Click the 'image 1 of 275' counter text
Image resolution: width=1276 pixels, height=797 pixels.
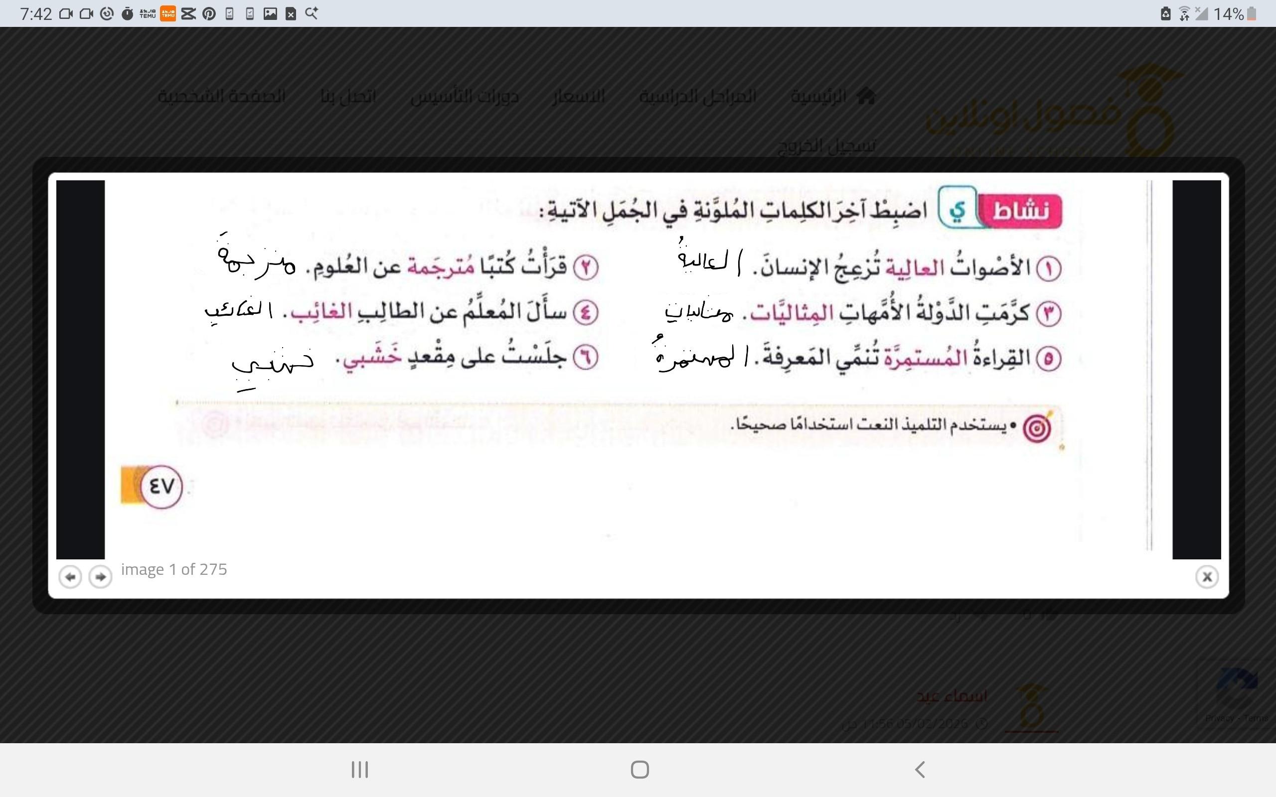point(174,569)
